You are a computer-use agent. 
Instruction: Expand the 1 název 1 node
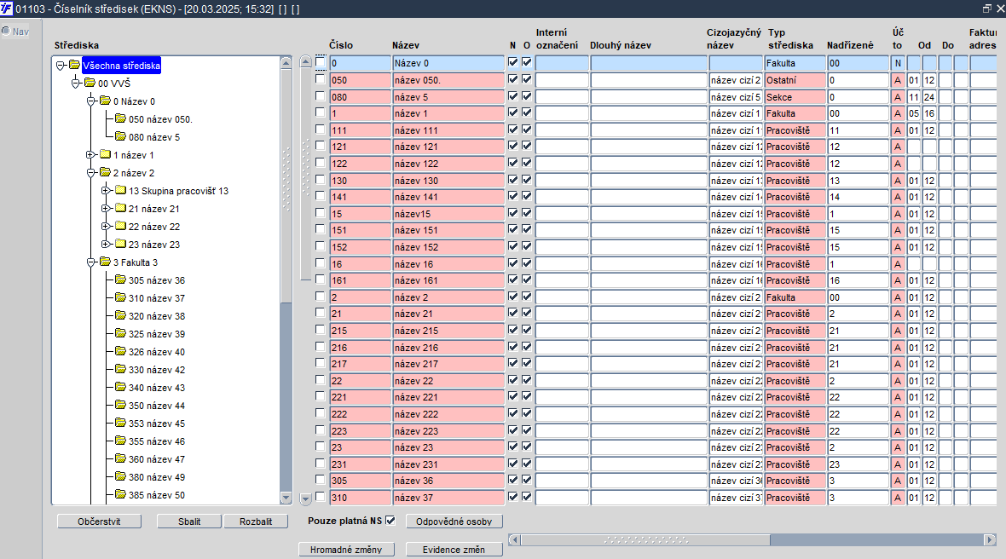click(x=91, y=155)
